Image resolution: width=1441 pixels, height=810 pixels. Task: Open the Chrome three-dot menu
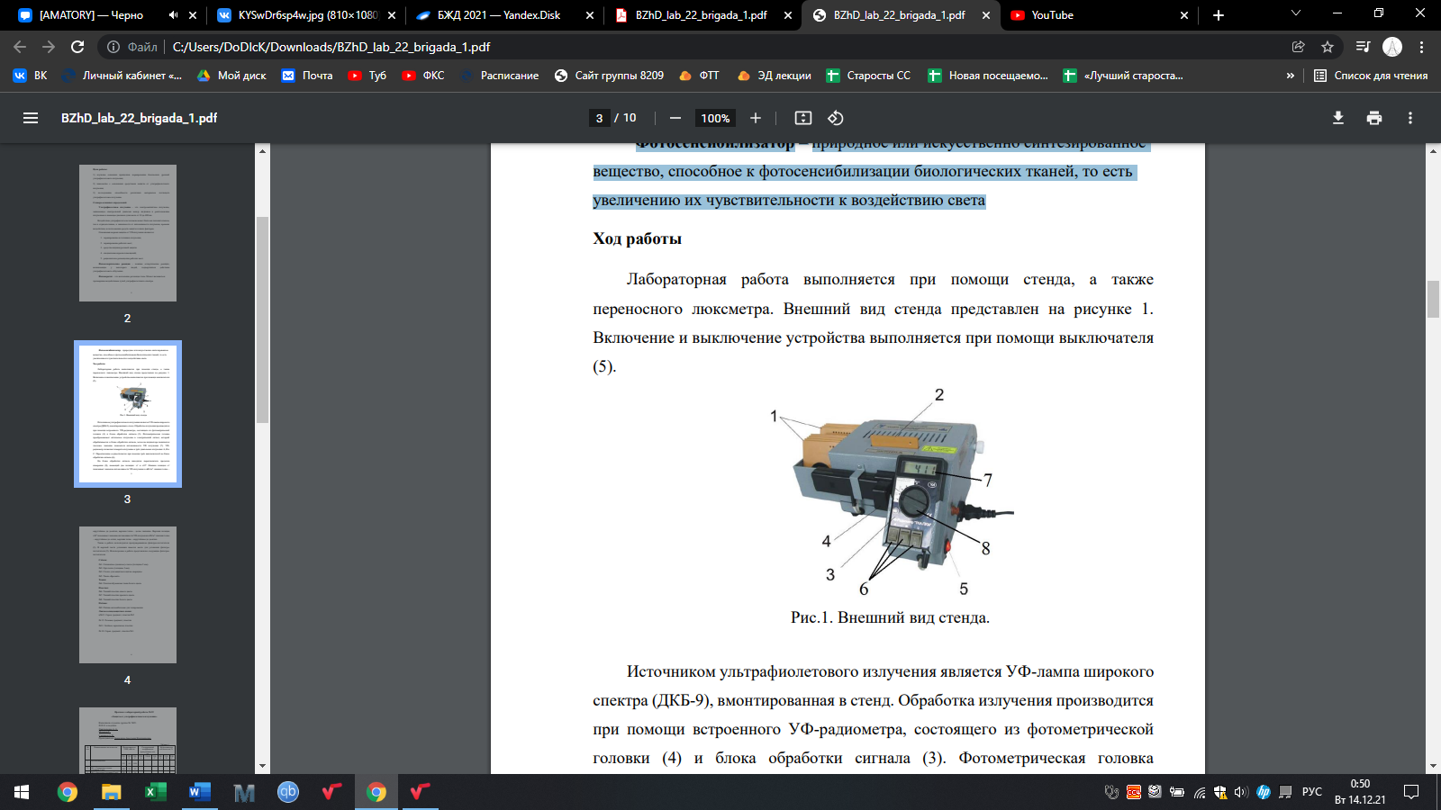click(x=1422, y=47)
